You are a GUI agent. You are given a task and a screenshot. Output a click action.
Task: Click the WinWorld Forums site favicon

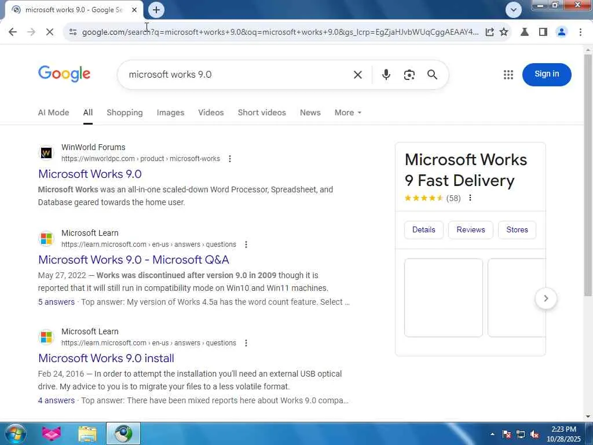pos(46,153)
